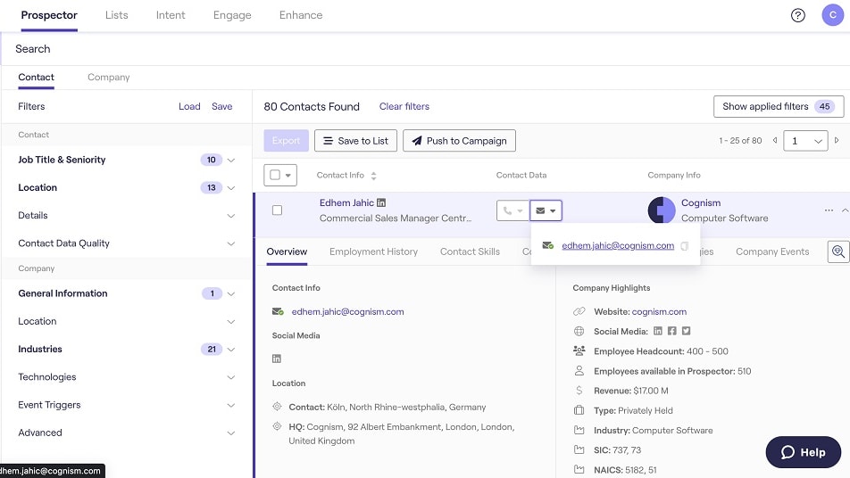Click the Export button
The height and width of the screenshot is (478, 850).
pos(287,141)
